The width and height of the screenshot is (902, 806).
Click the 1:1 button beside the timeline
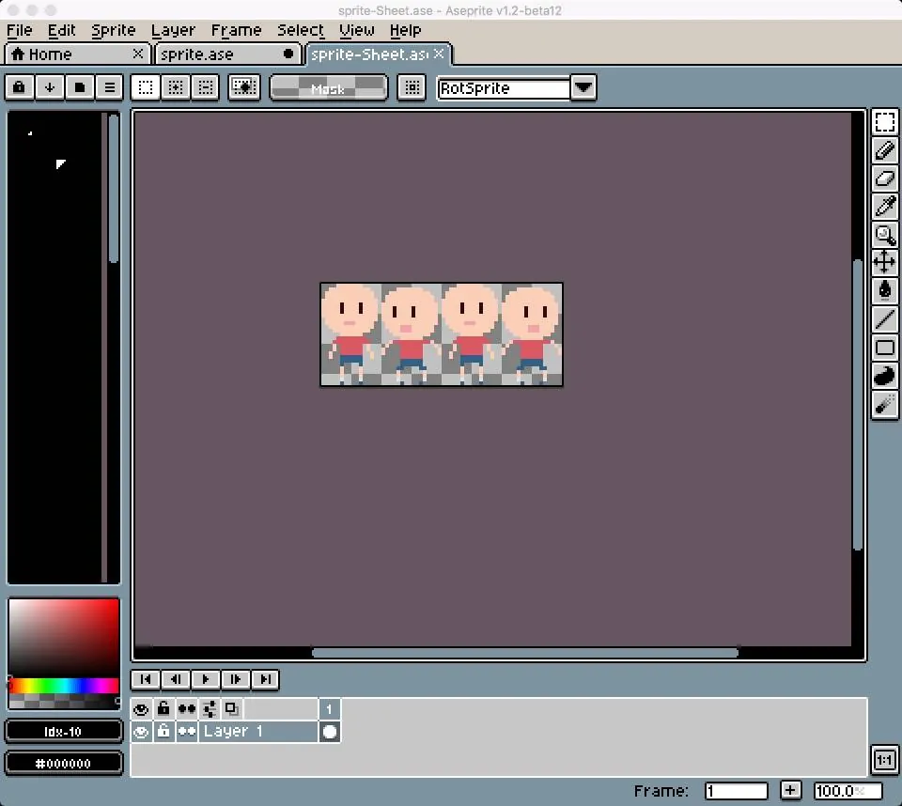884,760
